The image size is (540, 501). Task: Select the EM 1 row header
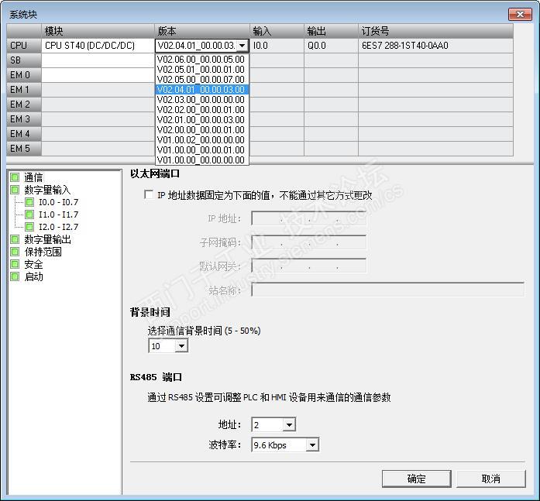click(x=24, y=90)
